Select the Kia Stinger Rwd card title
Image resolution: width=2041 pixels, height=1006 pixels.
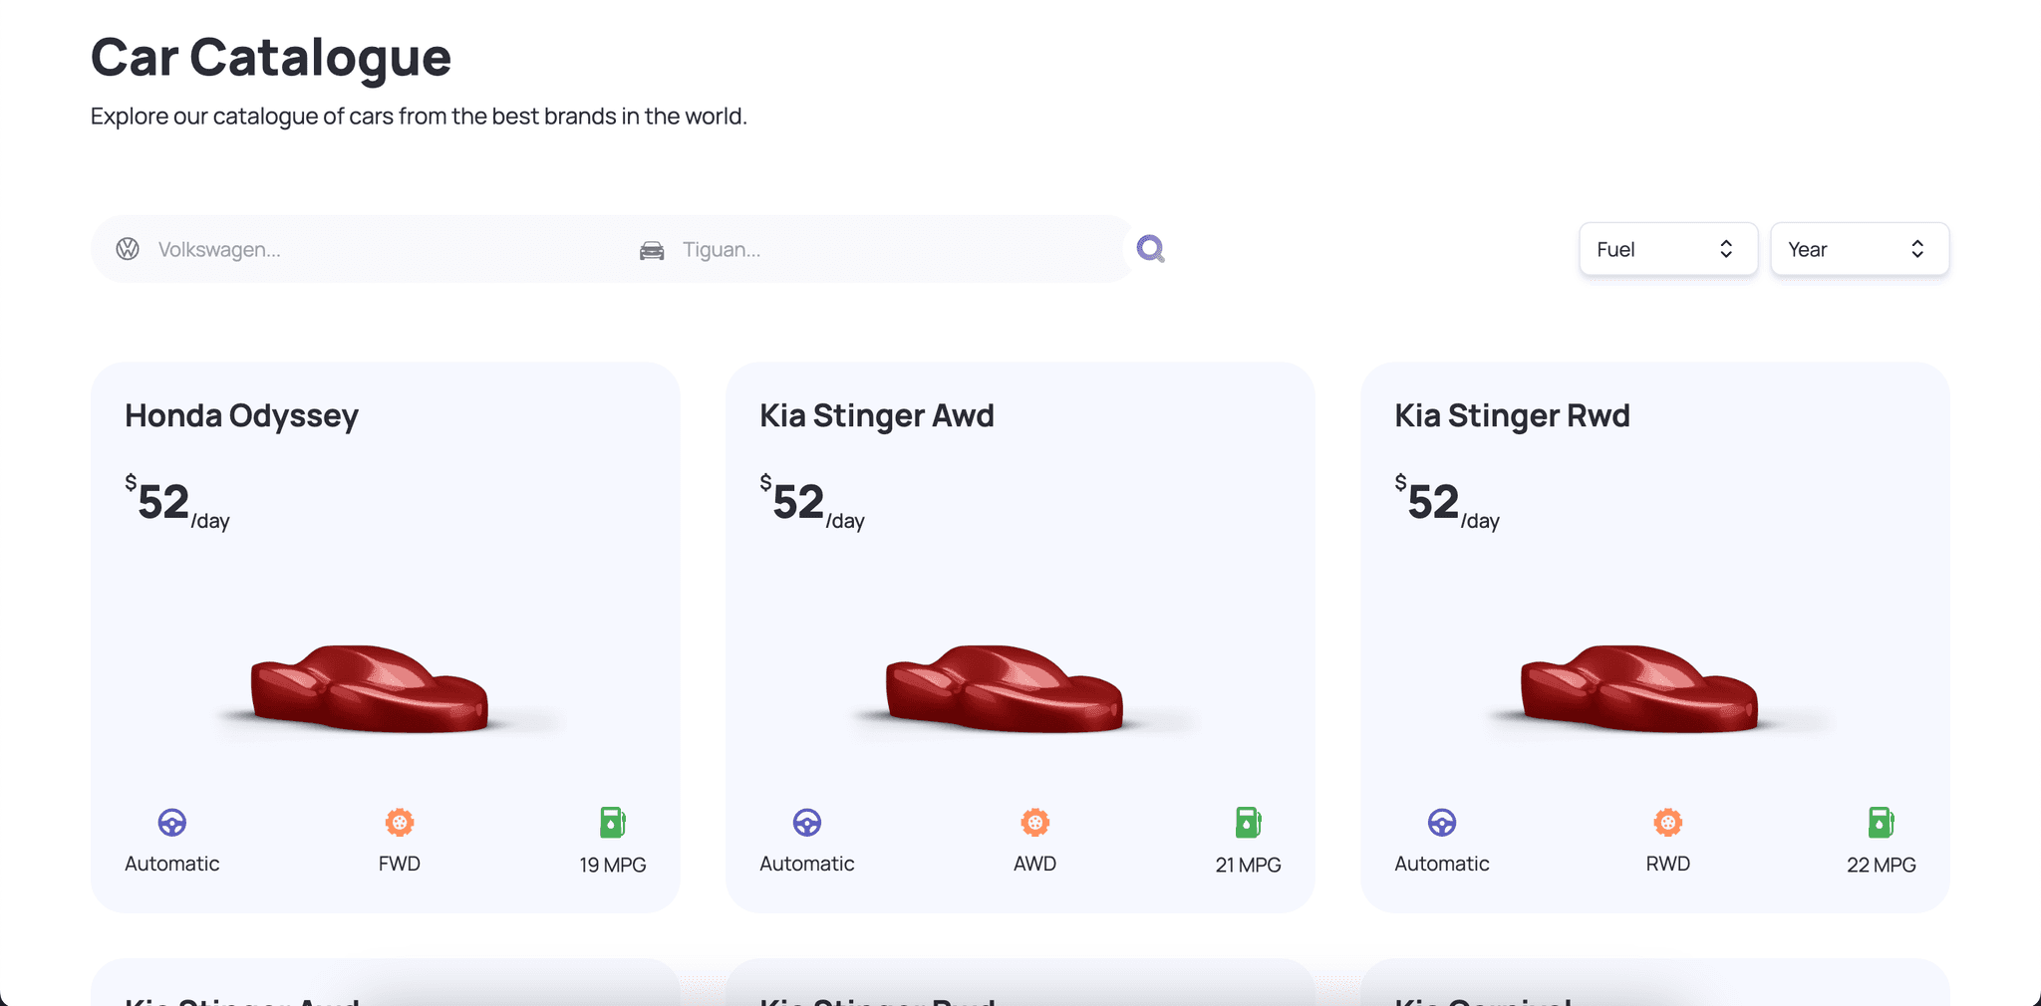tap(1512, 416)
